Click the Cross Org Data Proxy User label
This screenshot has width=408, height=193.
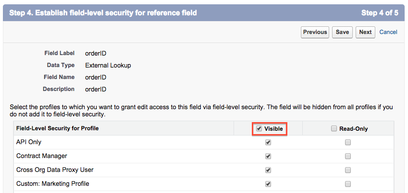(x=55, y=170)
